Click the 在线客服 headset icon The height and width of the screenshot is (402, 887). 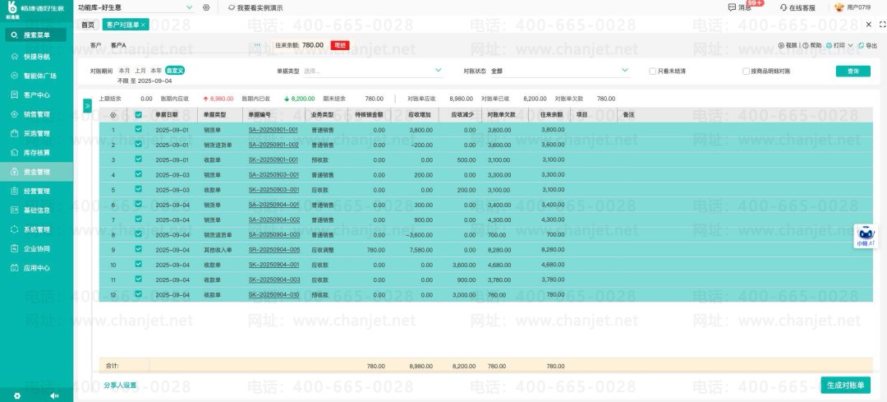click(783, 8)
